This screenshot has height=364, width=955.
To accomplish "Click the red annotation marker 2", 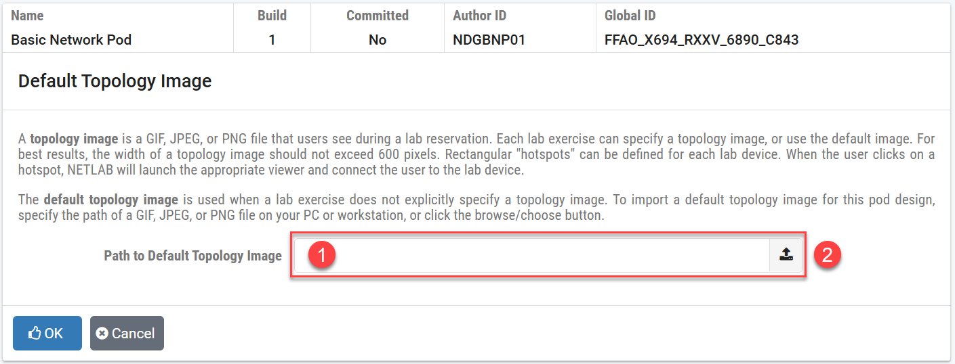I will point(828,255).
